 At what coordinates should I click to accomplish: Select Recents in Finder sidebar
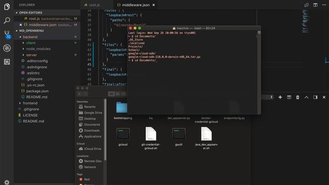click(x=89, y=107)
